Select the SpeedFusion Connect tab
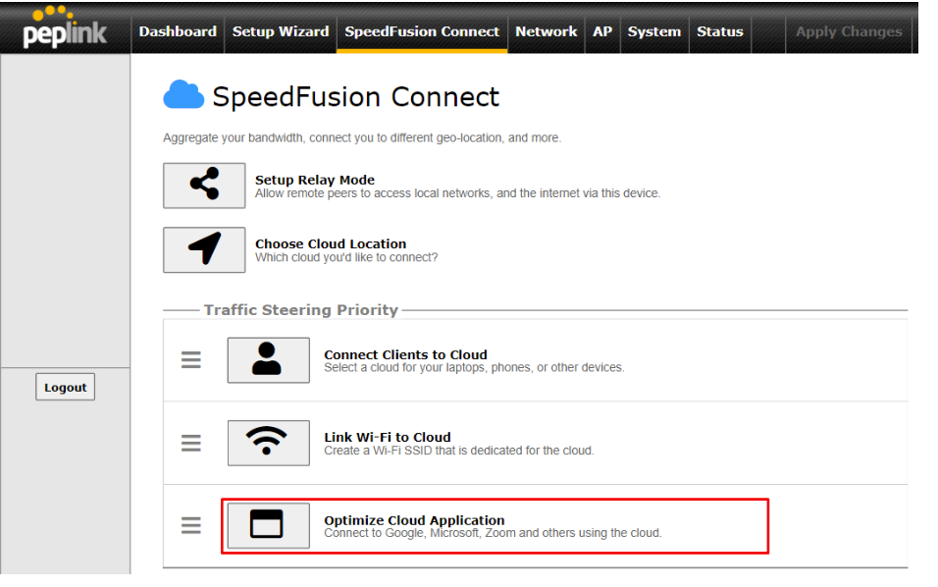 [422, 31]
